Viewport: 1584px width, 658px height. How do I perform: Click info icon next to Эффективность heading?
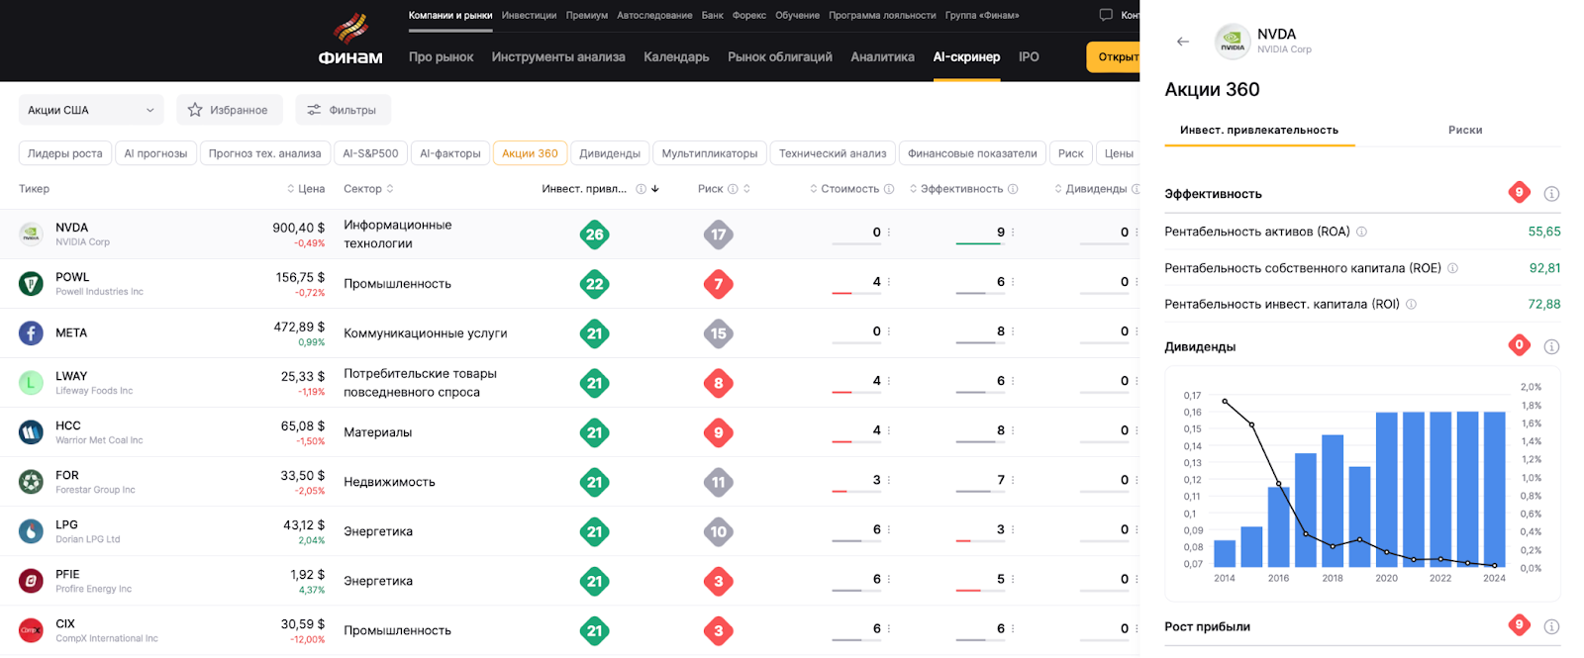[1551, 194]
